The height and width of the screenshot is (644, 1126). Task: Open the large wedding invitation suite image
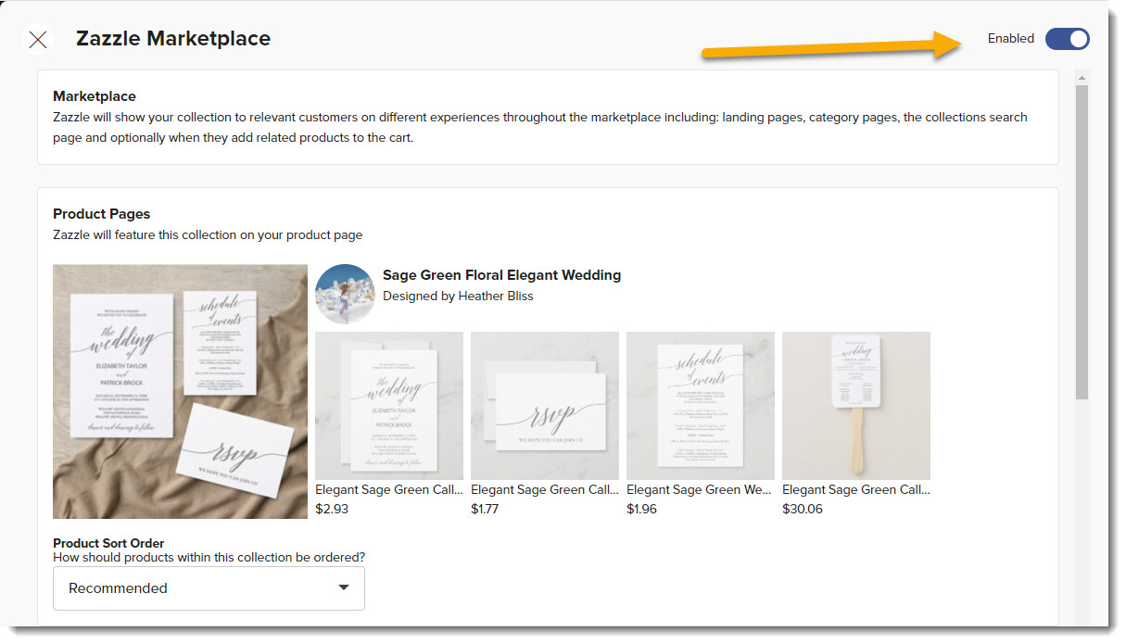(x=180, y=391)
